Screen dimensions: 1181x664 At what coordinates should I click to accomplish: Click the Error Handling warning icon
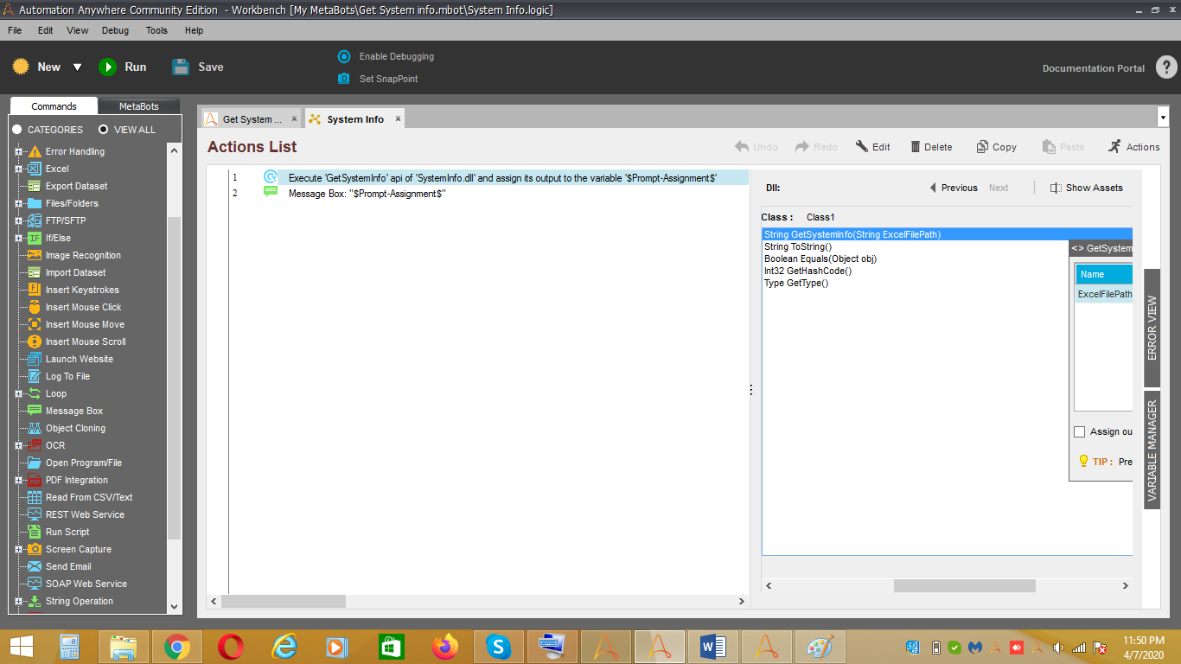click(35, 151)
